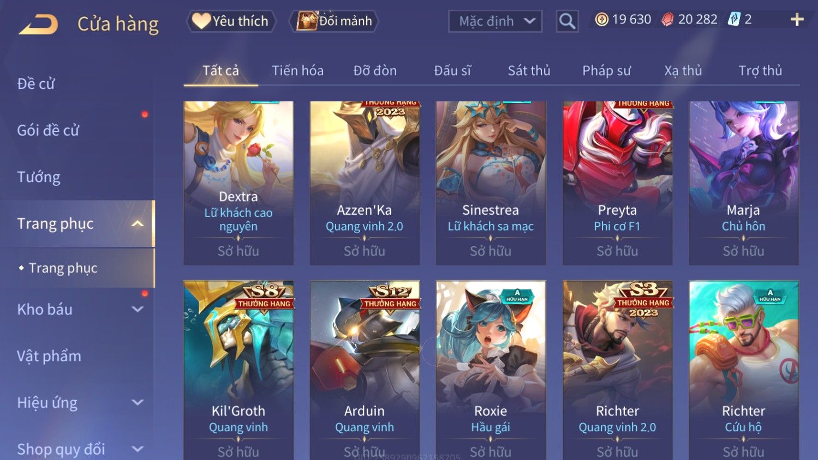The image size is (818, 460).
Task: Select the Marja Chủ hôn skin card
Action: click(743, 183)
